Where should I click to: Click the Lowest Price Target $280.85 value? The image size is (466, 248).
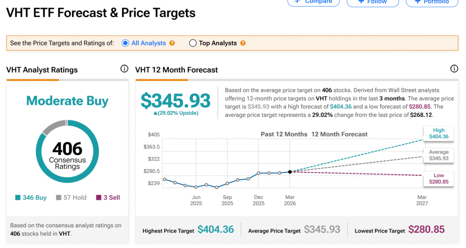(426, 230)
